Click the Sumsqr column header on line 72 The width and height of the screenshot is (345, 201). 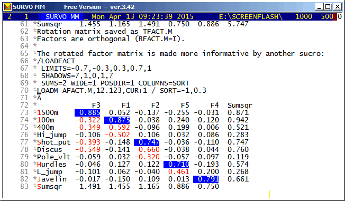(240, 106)
